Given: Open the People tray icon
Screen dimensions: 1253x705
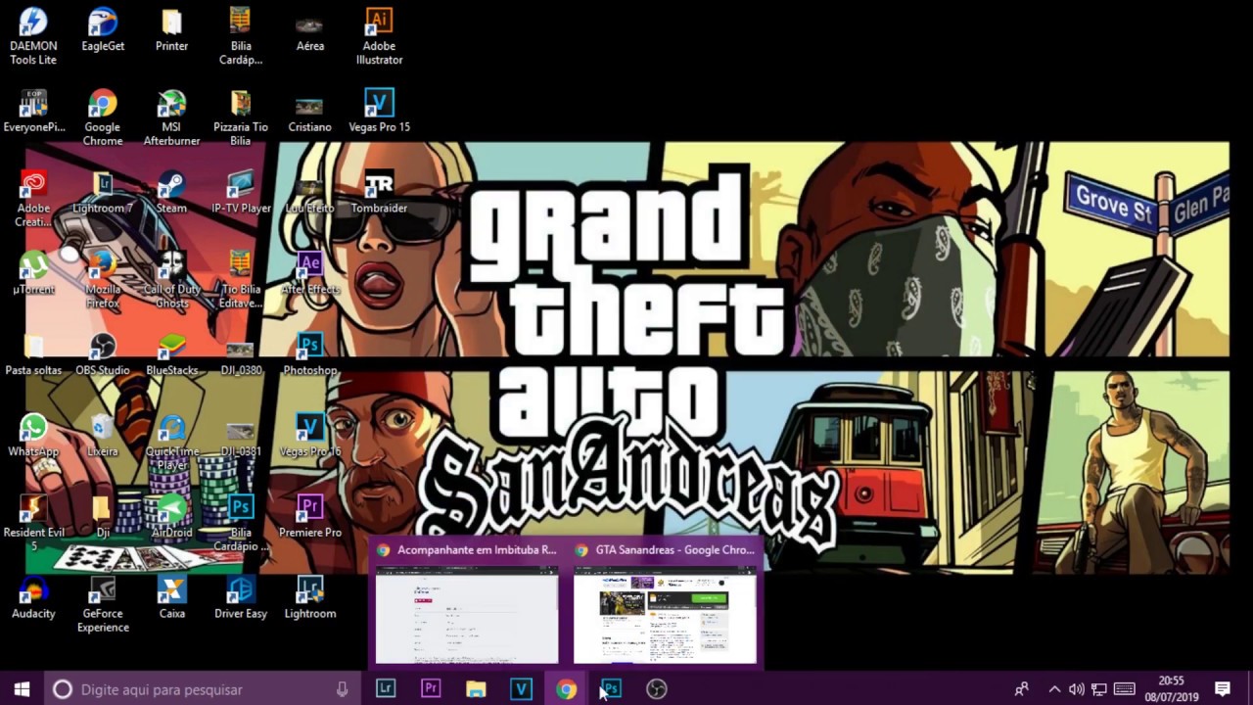Looking at the screenshot, I should tap(1022, 689).
